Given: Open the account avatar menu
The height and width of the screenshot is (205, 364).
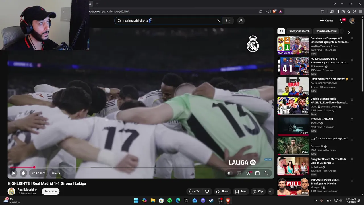Looking at the screenshot, I should coord(352,20).
